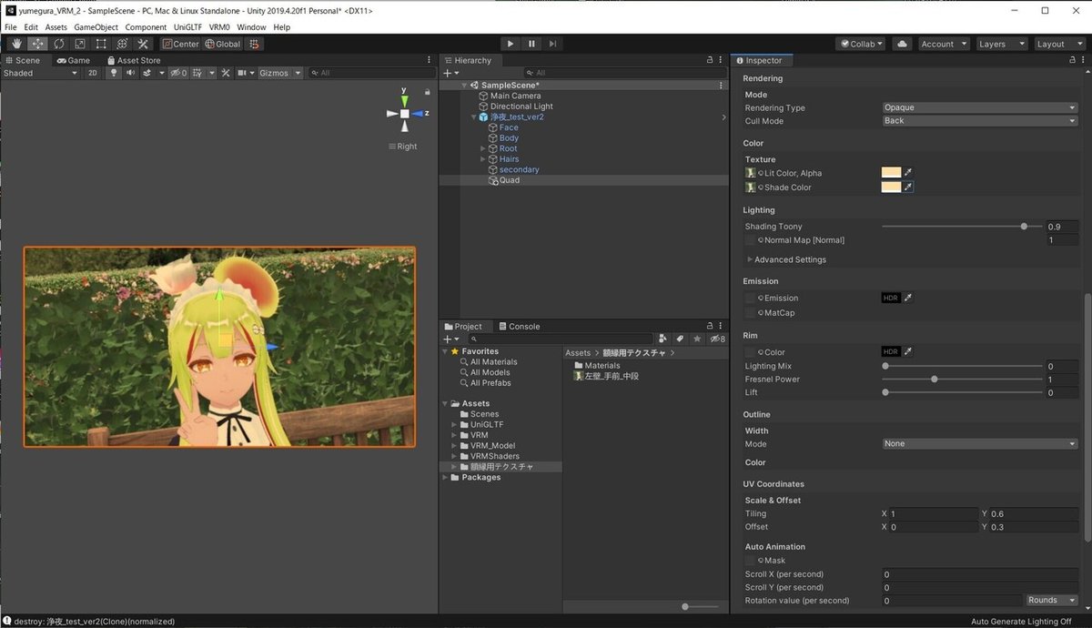
Task: Open the GameObject menu
Action: [96, 27]
